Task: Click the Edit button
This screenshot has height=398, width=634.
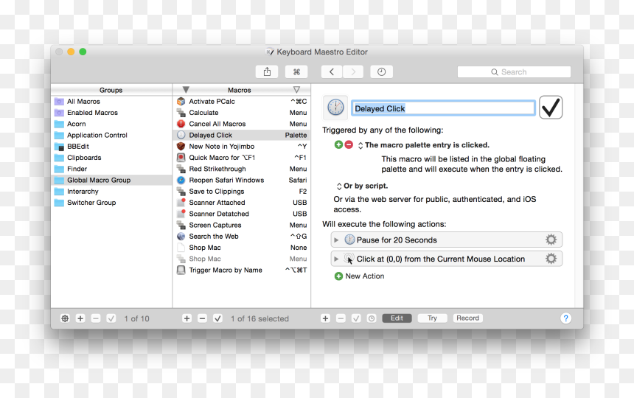Action: click(x=397, y=318)
